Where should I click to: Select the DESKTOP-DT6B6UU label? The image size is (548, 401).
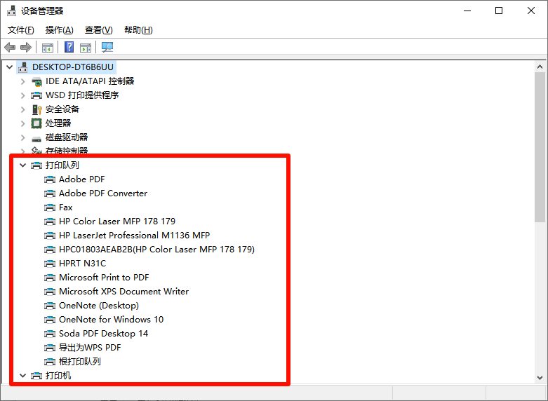click(73, 67)
